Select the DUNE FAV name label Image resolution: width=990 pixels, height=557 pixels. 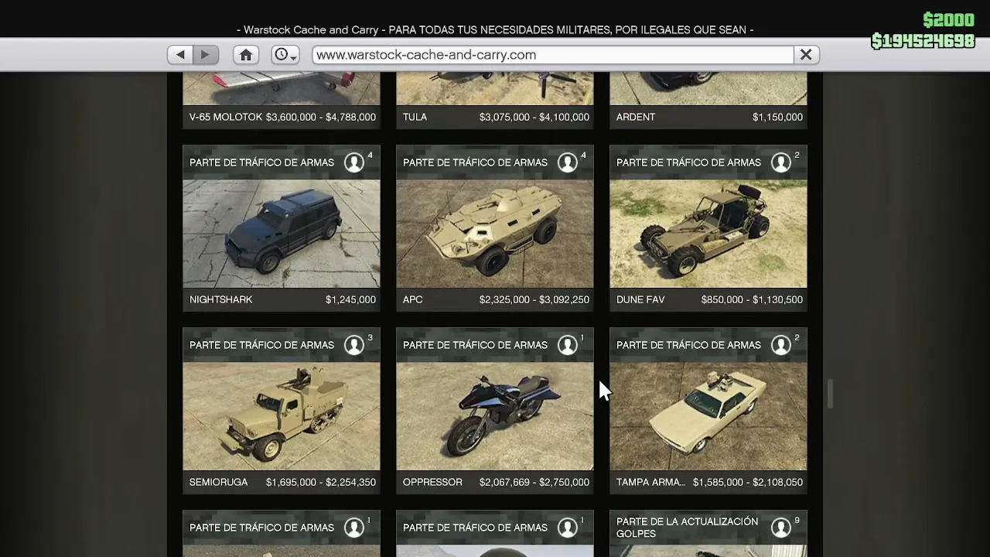(640, 299)
